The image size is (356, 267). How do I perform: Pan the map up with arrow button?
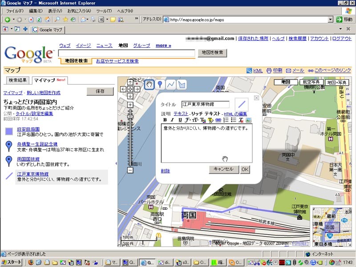130,82
